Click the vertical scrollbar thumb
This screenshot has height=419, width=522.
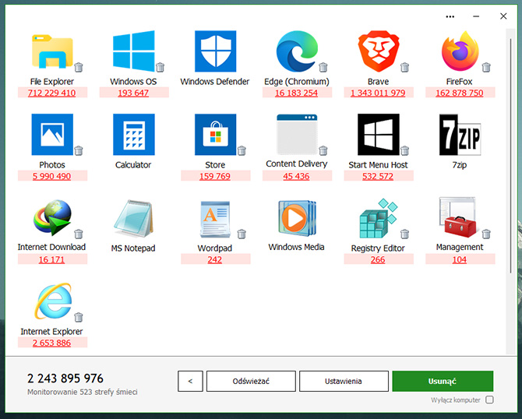pos(510,156)
